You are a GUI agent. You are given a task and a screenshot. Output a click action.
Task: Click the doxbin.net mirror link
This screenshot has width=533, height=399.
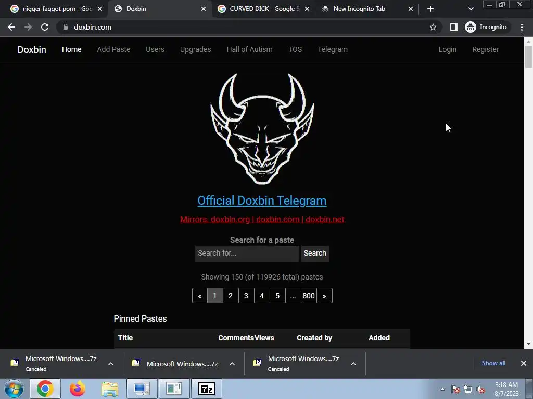click(325, 220)
